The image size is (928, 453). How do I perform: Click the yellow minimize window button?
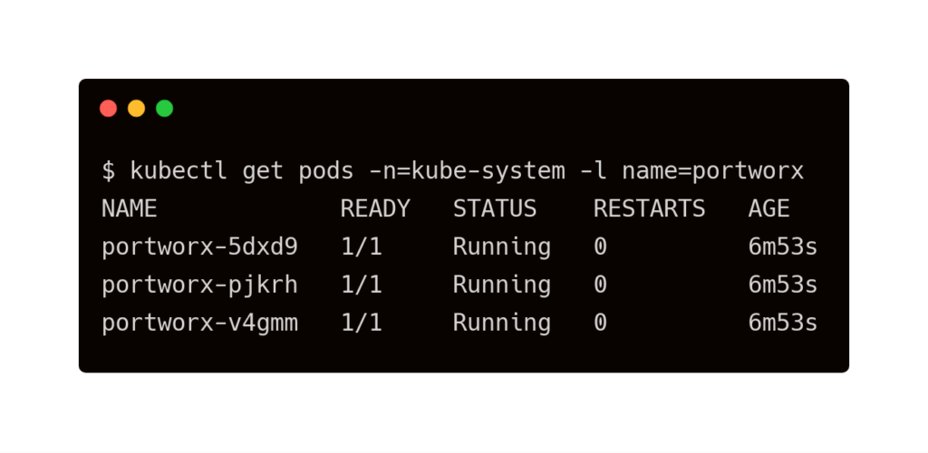(137, 109)
